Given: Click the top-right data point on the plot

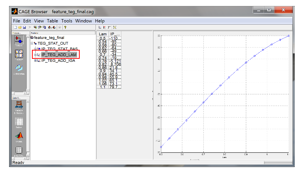Looking at the screenshot, I should [x=288, y=36].
